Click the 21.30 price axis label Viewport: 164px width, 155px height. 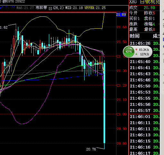click(x=122, y=71)
